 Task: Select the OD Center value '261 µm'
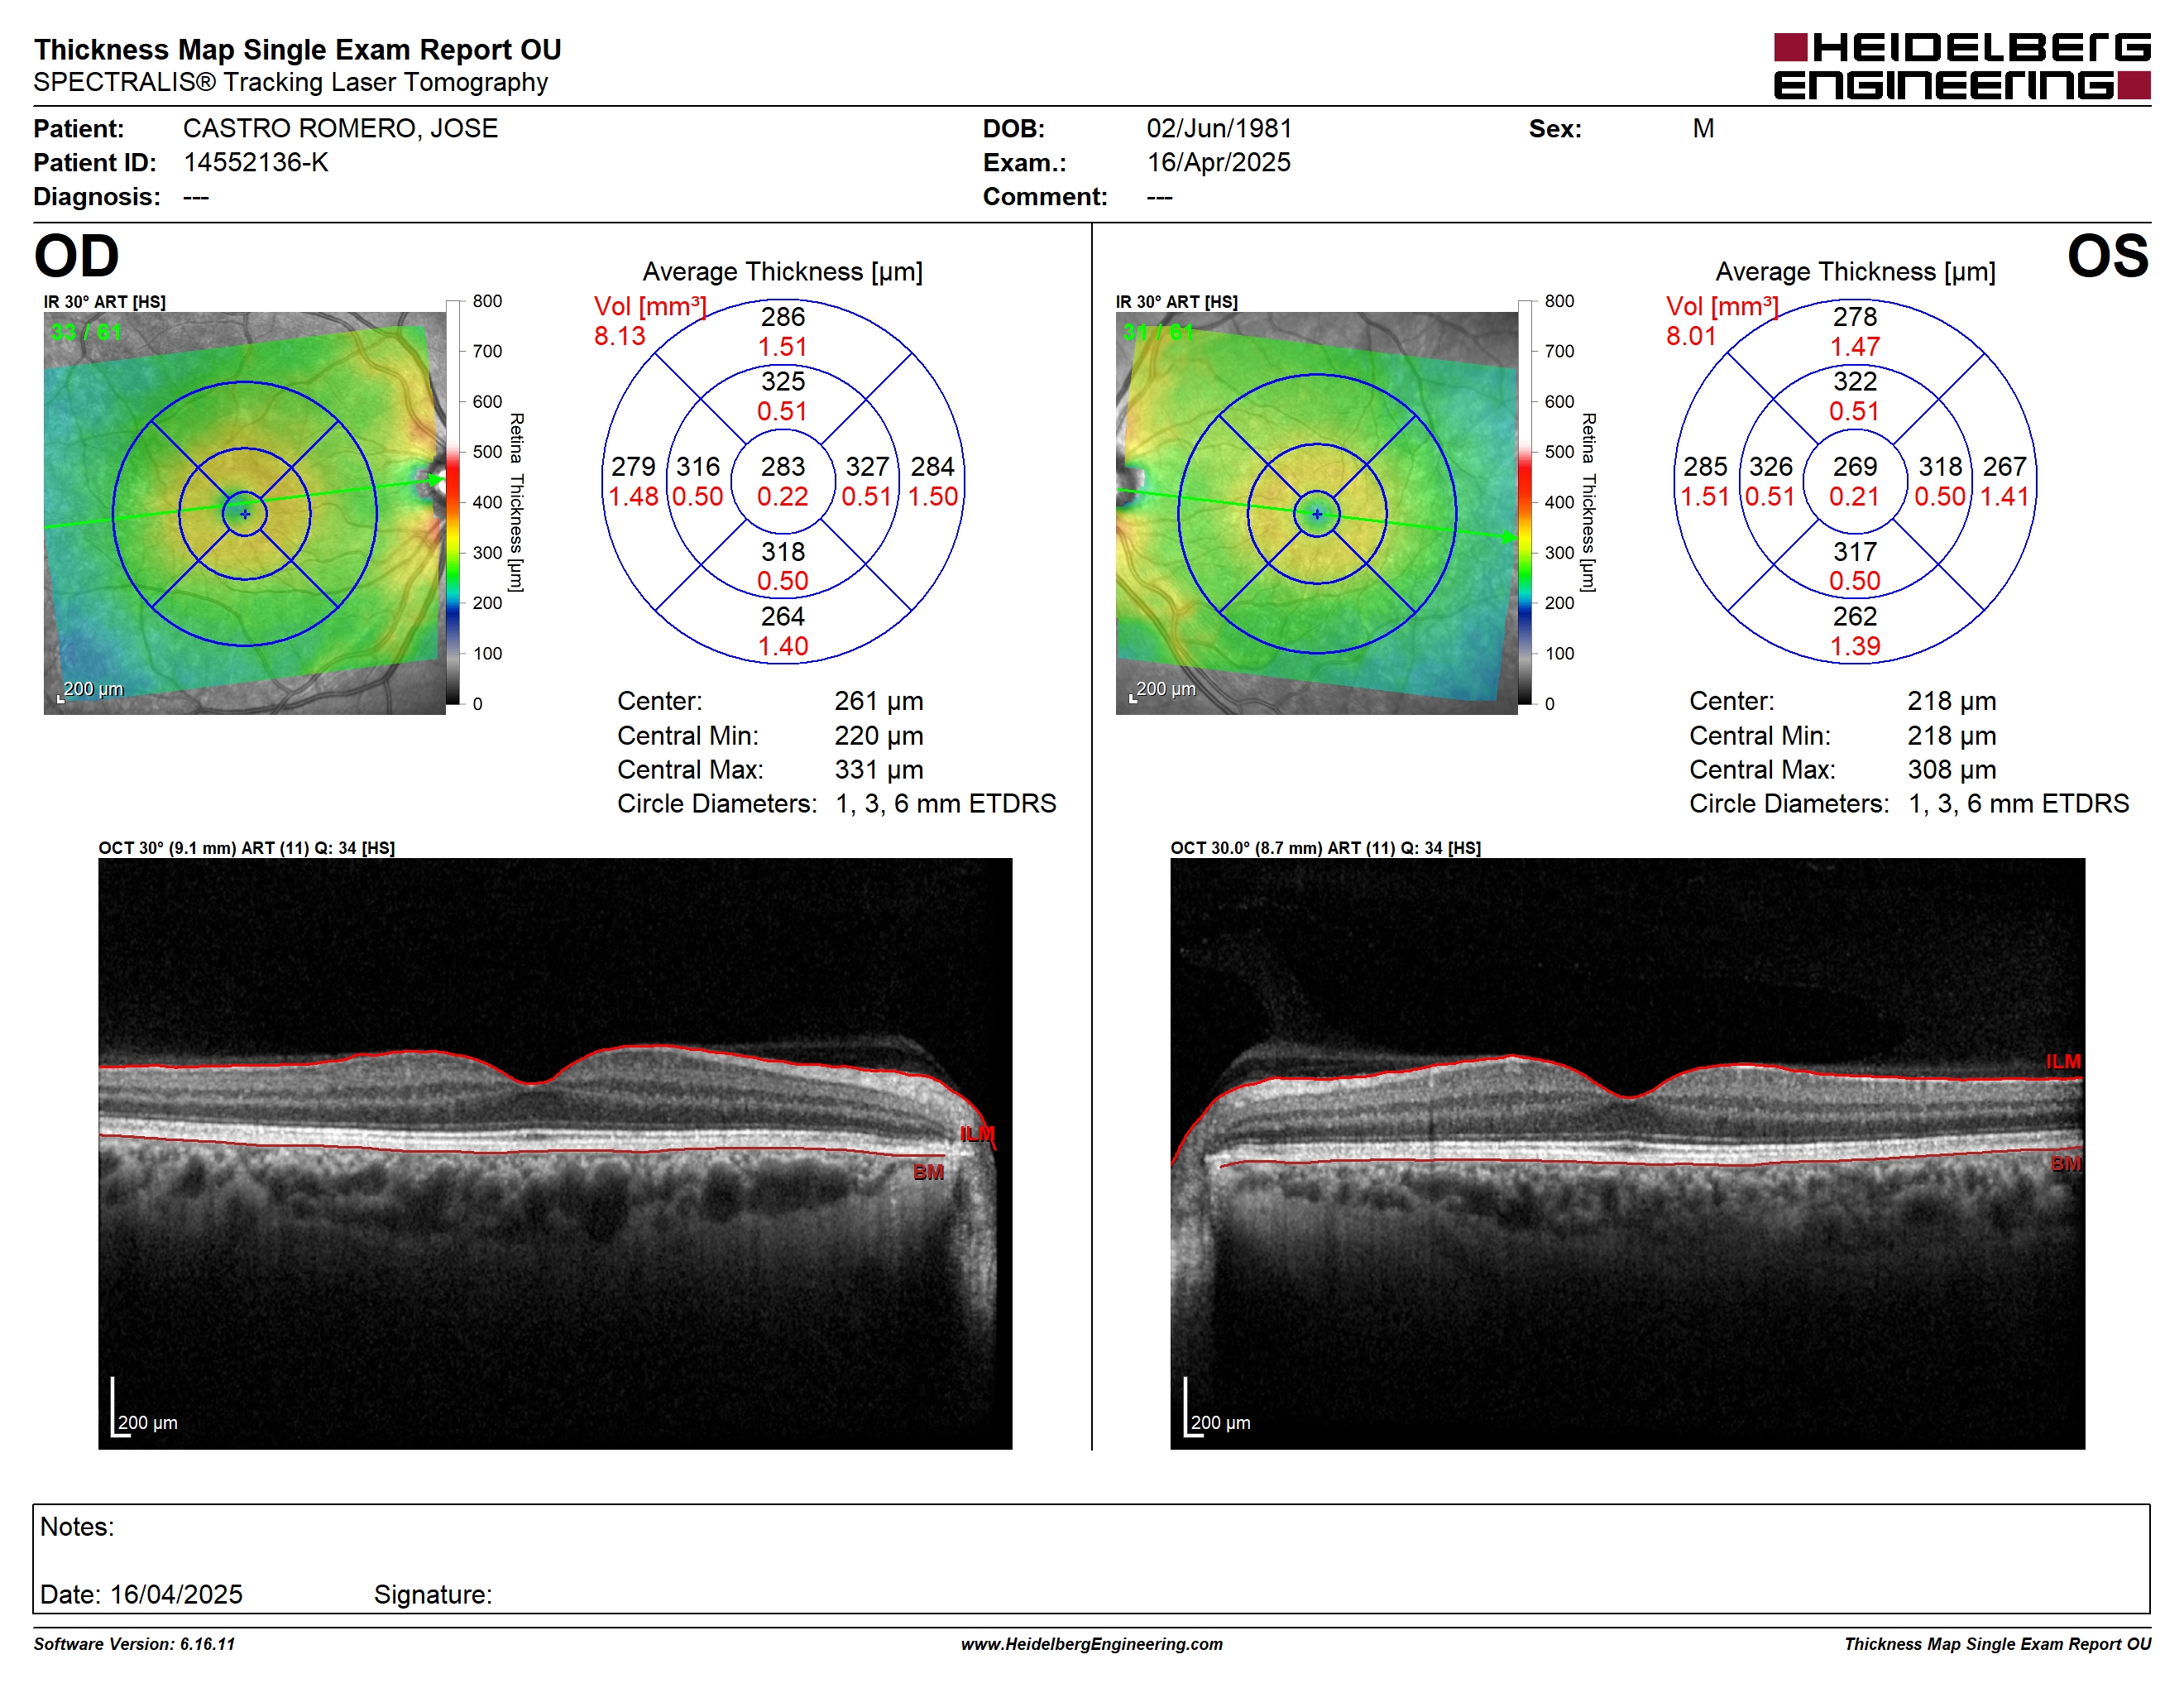pos(879,701)
